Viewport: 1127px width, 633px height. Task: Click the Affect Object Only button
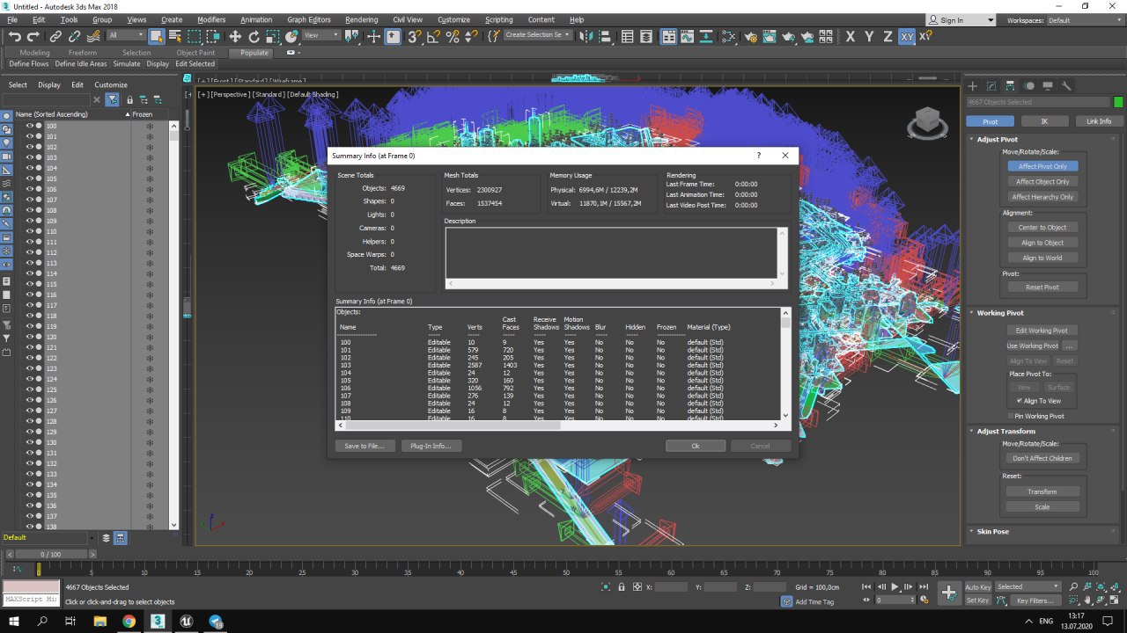[1042, 181]
